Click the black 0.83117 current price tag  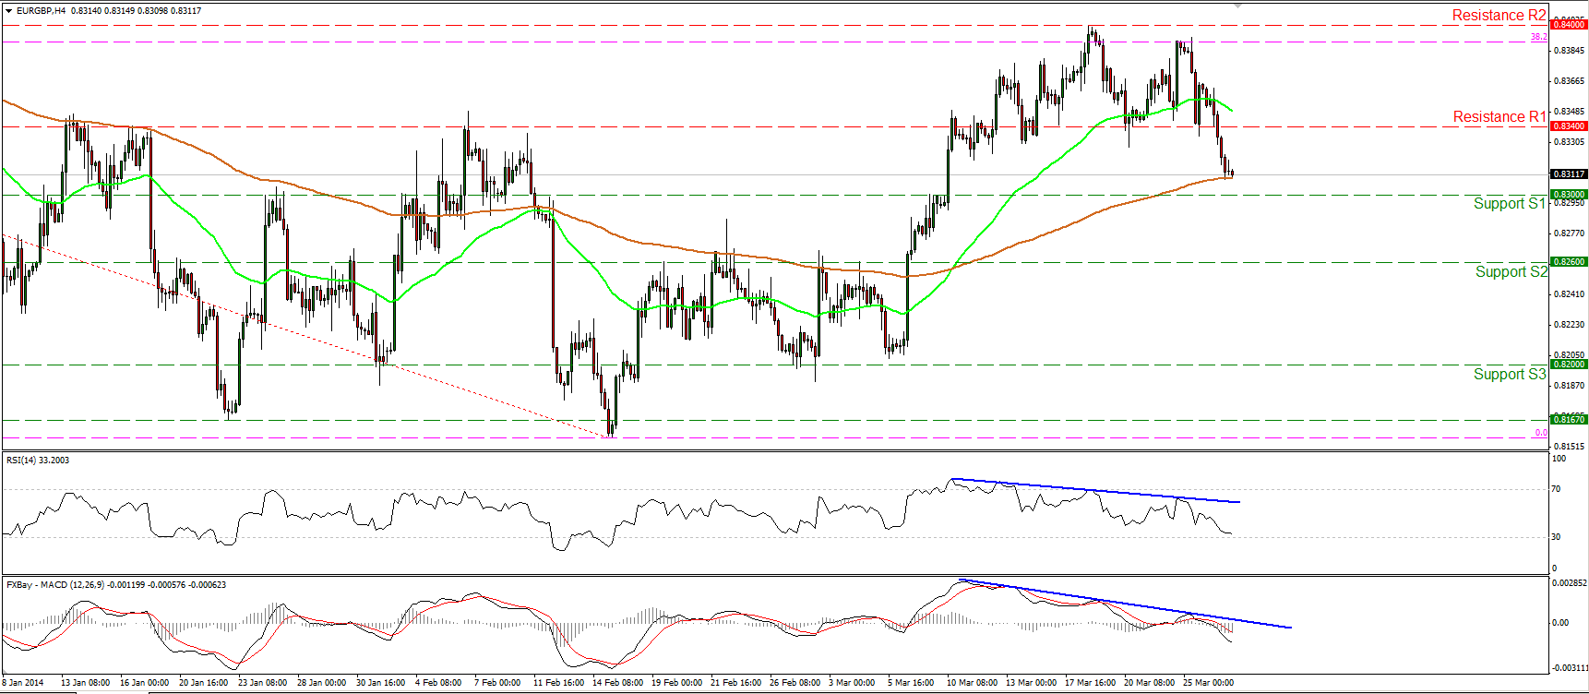(1569, 174)
